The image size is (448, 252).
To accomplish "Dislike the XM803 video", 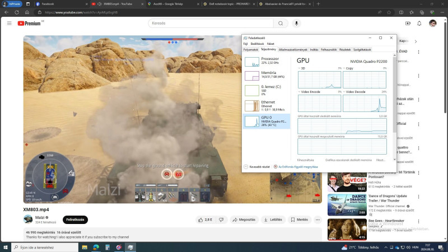I will 221,220.
